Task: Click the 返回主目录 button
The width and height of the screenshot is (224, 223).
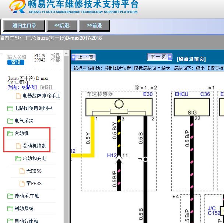Action: [24, 26]
